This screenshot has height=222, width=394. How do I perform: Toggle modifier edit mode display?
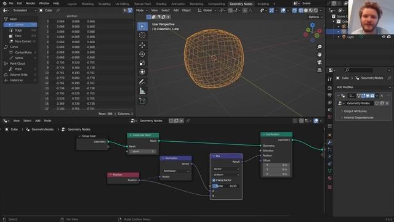pos(363,96)
